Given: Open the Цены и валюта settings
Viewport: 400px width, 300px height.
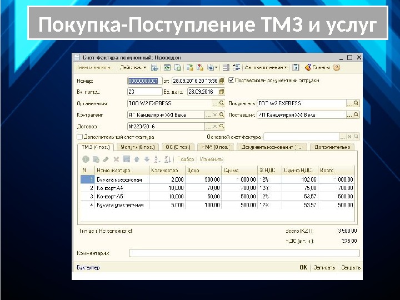Looking at the screenshot, I should (x=94, y=68).
